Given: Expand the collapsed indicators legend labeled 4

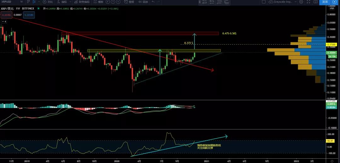Looking at the screenshot, I should 4,22.
